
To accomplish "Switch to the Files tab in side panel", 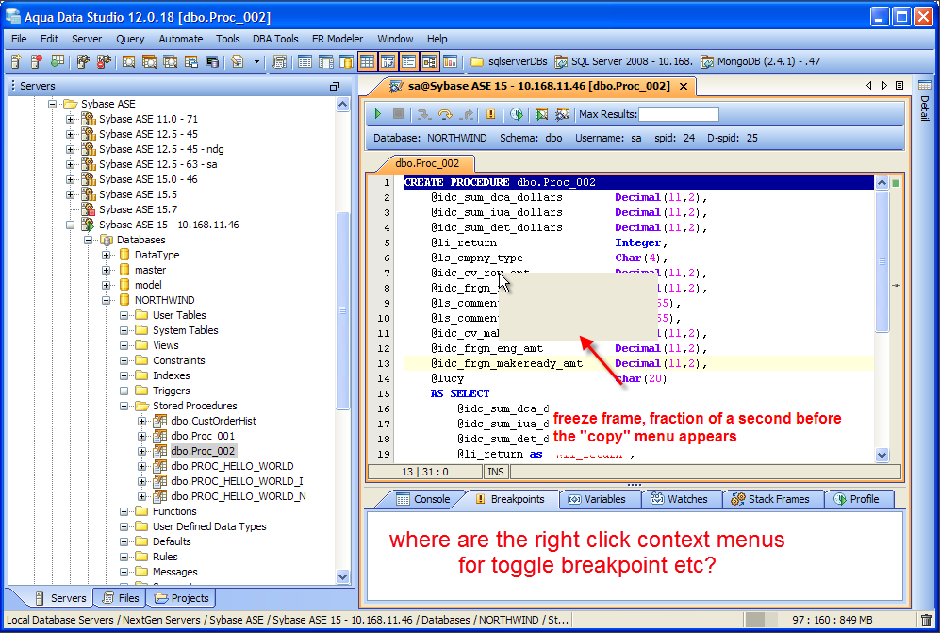I will point(121,598).
